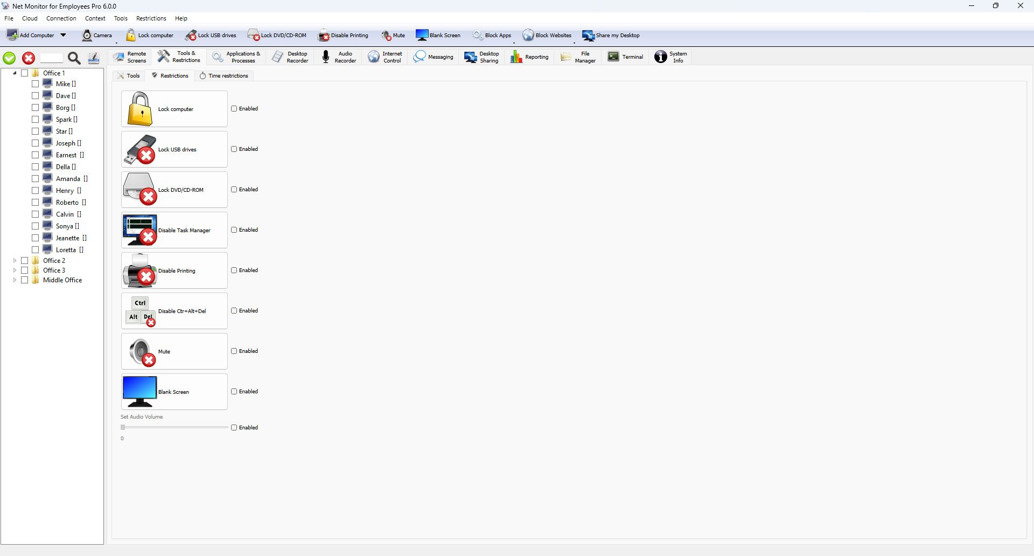The width and height of the screenshot is (1034, 556).
Task: Click the red X disconnect icon
Action: coord(29,58)
